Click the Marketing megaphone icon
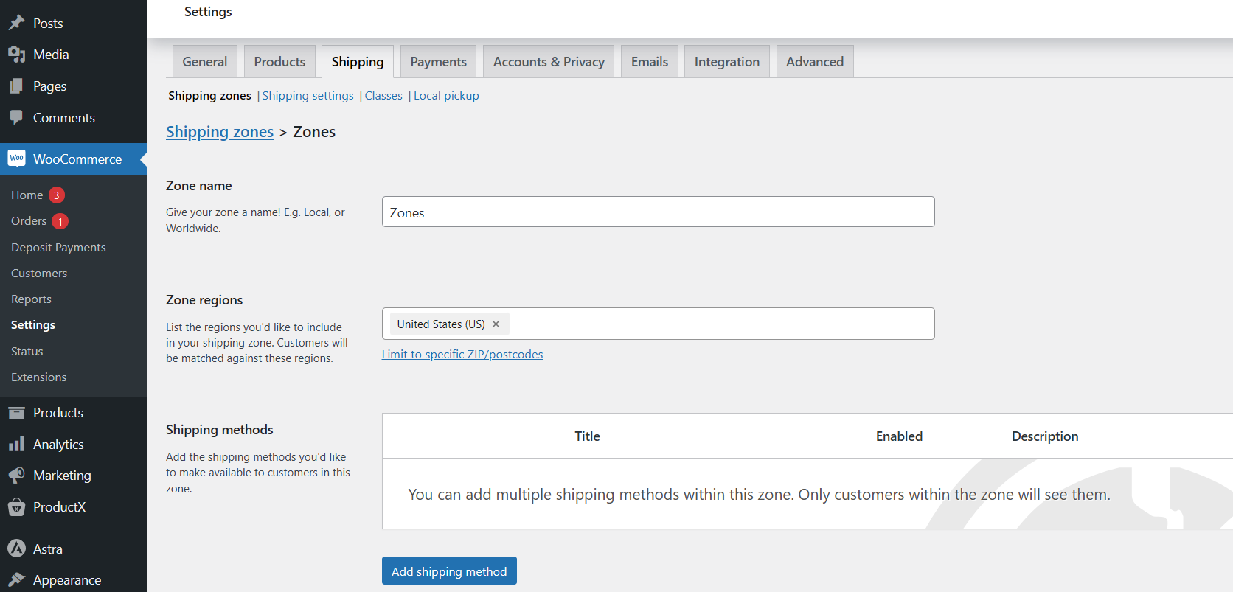 click(16, 476)
